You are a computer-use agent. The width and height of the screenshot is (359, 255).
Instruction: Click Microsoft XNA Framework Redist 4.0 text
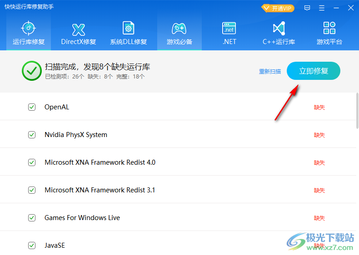[100, 162]
